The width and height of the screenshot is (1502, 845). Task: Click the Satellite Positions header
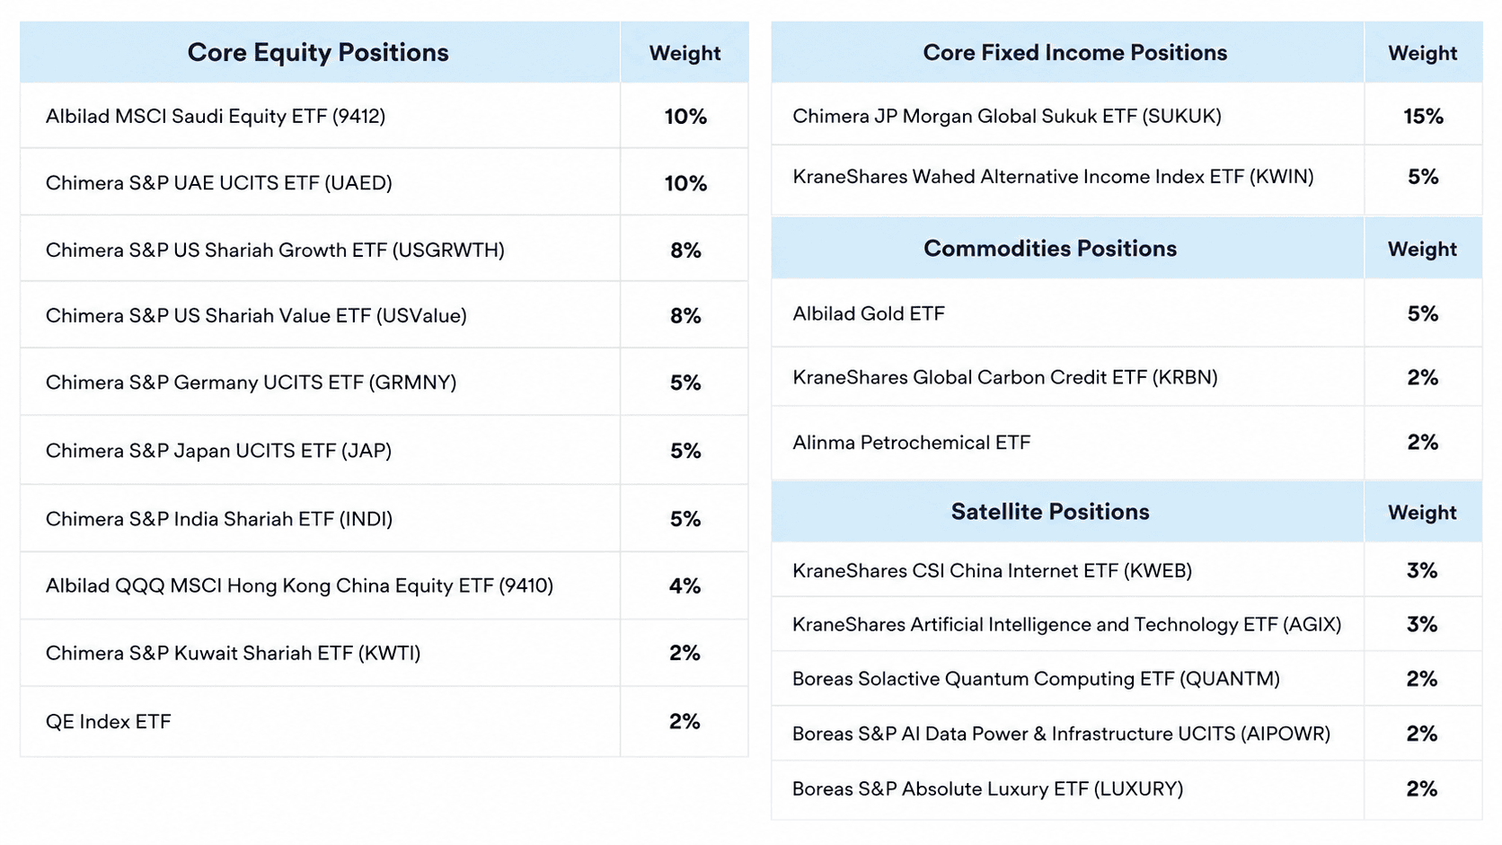pos(1050,512)
